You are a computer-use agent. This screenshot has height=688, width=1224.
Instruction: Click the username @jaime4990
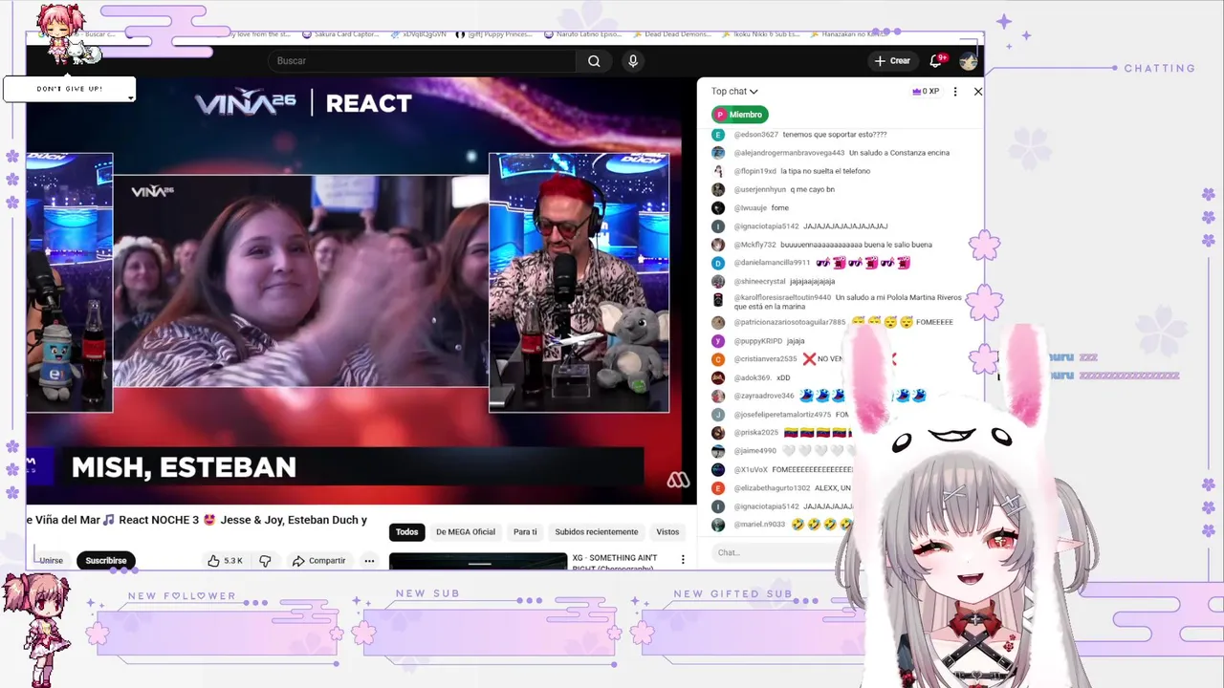754,451
